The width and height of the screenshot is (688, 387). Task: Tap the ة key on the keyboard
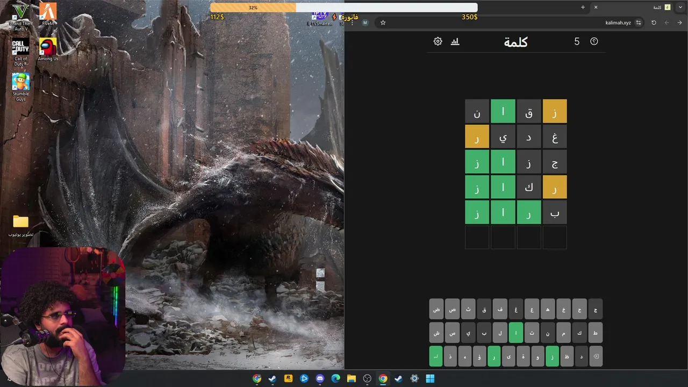point(523,356)
